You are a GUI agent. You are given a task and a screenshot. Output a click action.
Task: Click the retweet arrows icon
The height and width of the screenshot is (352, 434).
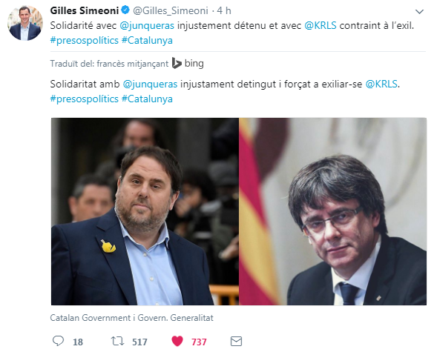pyautogui.click(x=118, y=341)
